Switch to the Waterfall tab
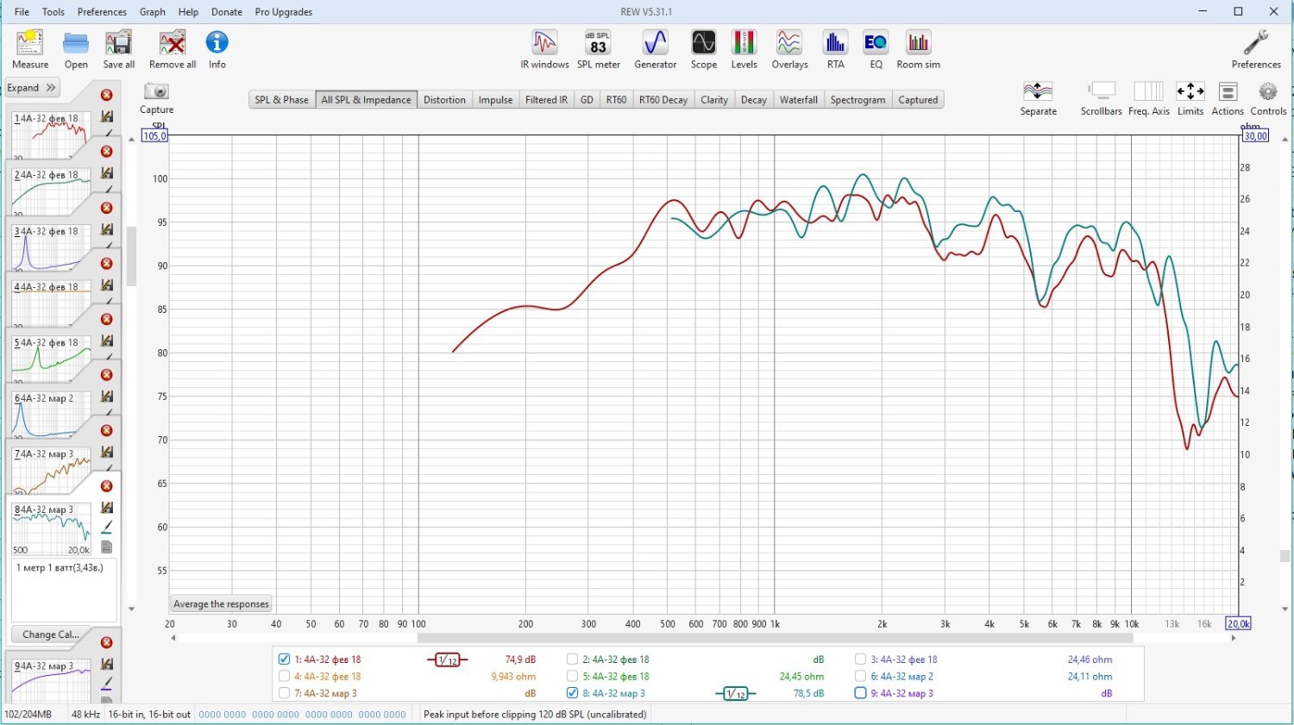 coord(798,100)
